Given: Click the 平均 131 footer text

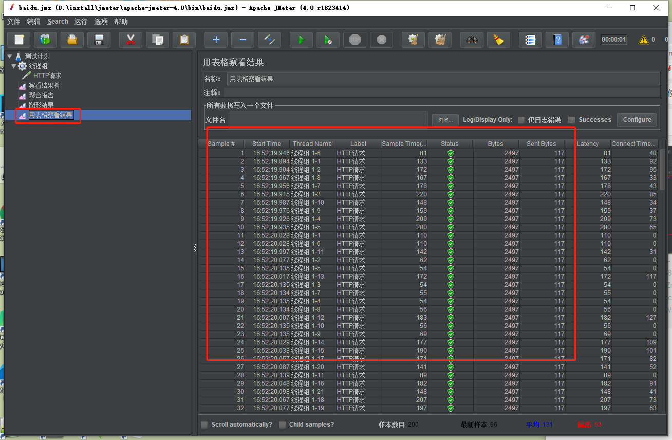Looking at the screenshot, I should click(539, 425).
